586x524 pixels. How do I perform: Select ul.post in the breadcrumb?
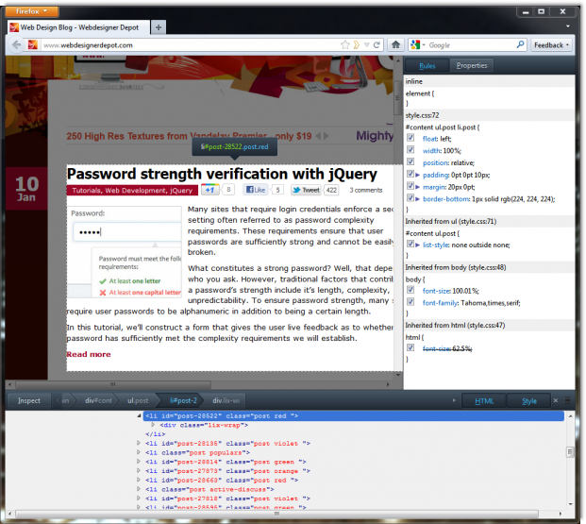click(x=138, y=400)
